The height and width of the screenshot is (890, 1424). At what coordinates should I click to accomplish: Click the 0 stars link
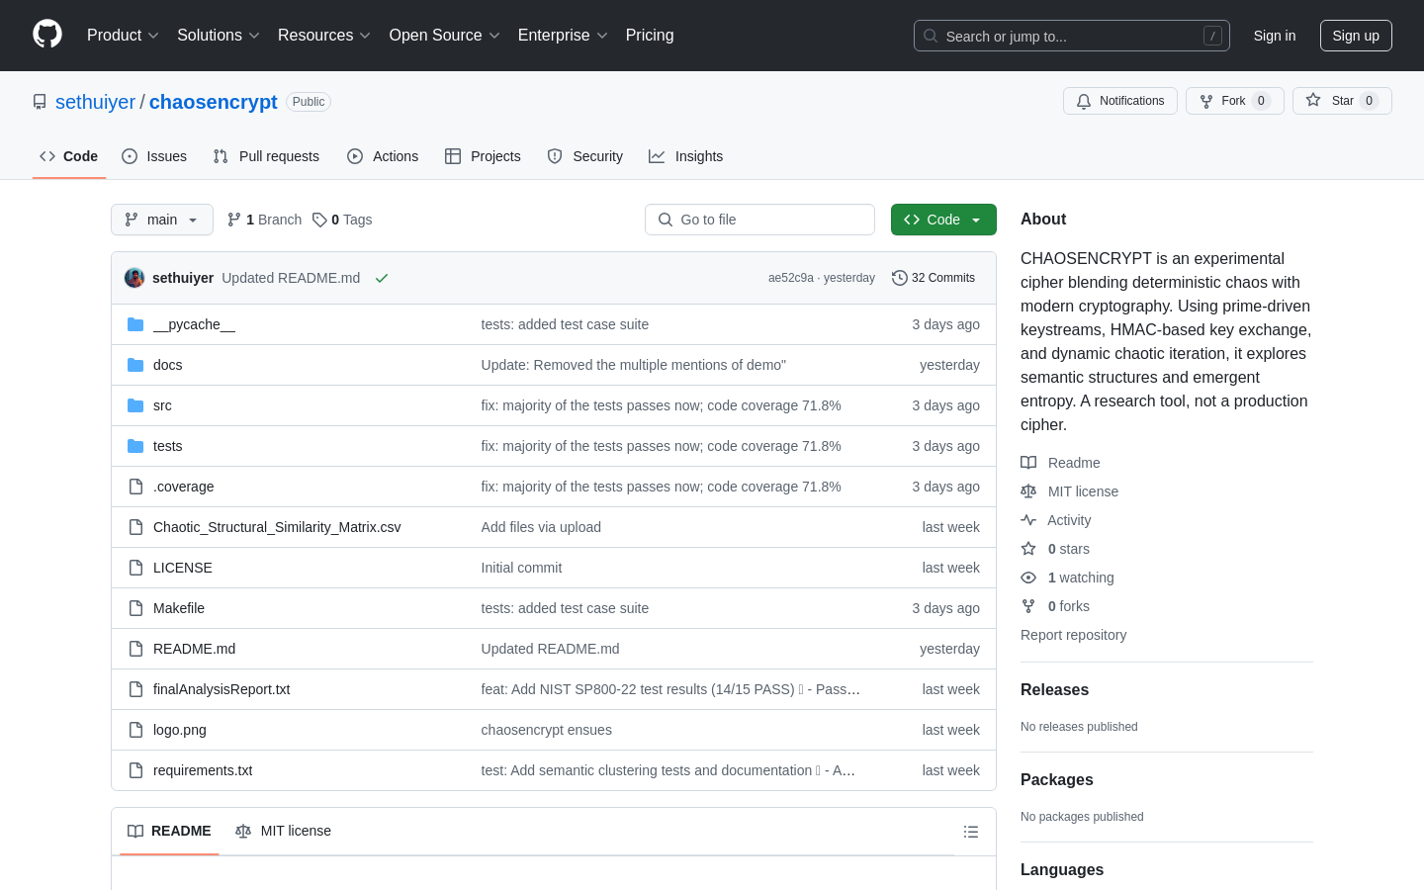1068,549
